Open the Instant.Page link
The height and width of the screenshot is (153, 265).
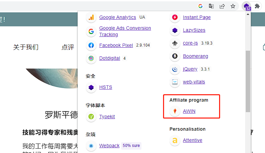[197, 17]
